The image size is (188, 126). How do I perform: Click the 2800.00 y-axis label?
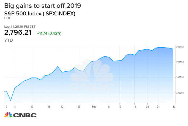click(180, 47)
